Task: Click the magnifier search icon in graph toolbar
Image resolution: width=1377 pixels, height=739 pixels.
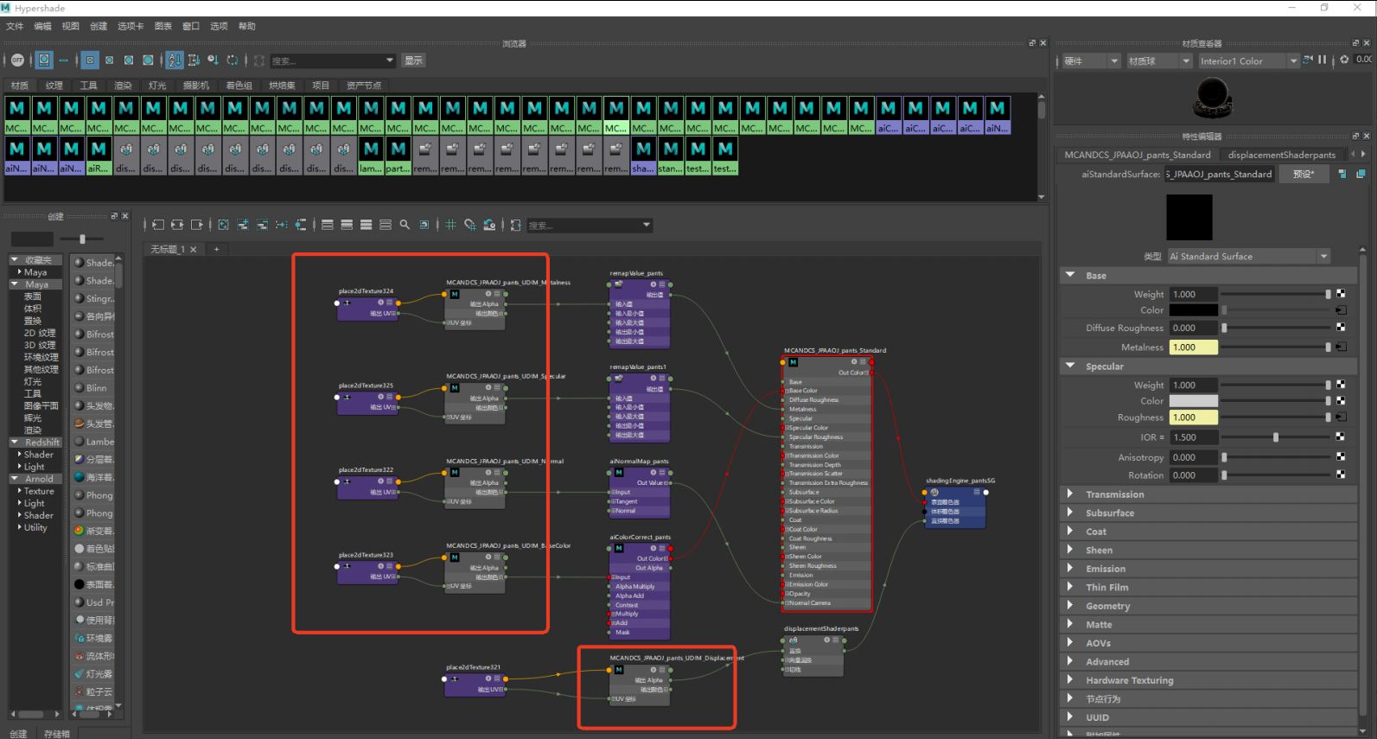Action: (405, 225)
